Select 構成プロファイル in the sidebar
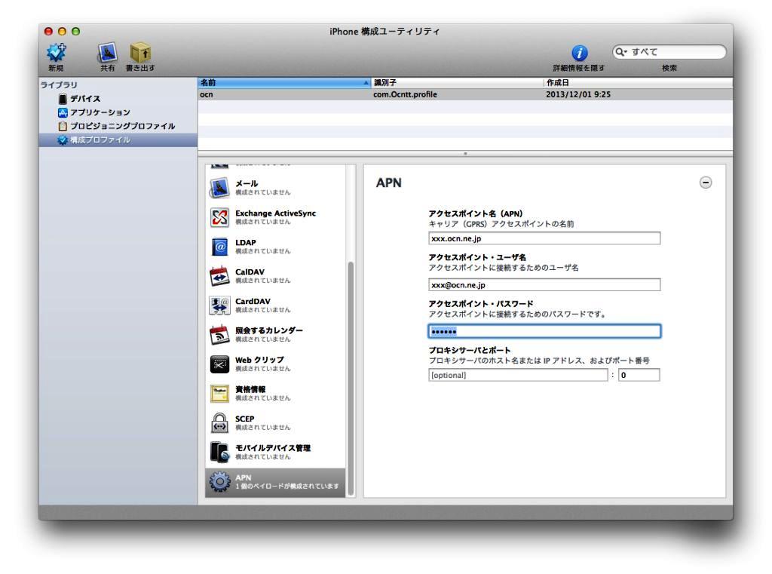 pyautogui.click(x=118, y=140)
